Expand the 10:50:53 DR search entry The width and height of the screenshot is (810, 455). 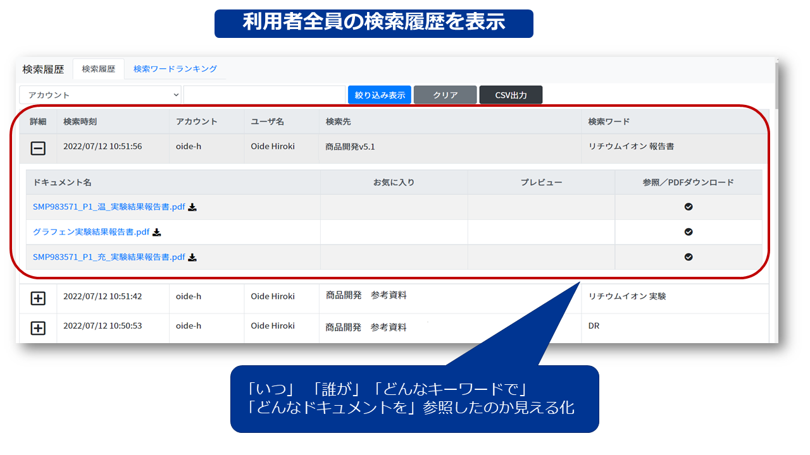pos(39,327)
